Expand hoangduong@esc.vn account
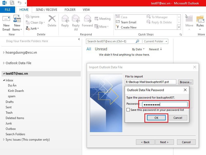The image size is (206, 155). 4,52
